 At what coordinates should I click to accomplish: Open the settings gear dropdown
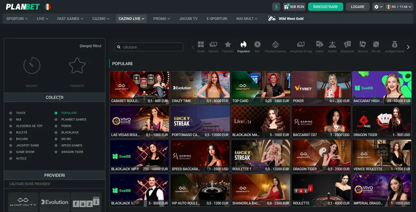pyautogui.click(x=378, y=6)
